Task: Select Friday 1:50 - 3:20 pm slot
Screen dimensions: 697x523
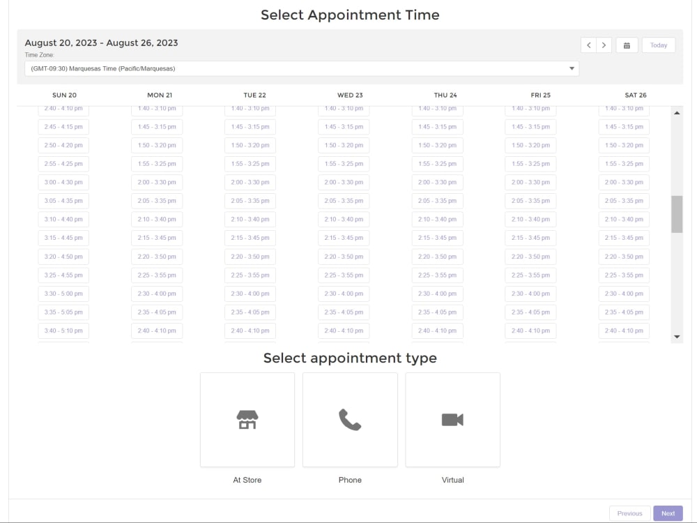Action: tap(530, 146)
